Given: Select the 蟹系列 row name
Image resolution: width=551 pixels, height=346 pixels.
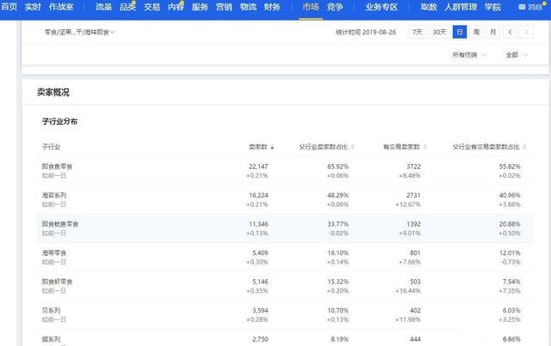Looking at the screenshot, I should point(51,339).
